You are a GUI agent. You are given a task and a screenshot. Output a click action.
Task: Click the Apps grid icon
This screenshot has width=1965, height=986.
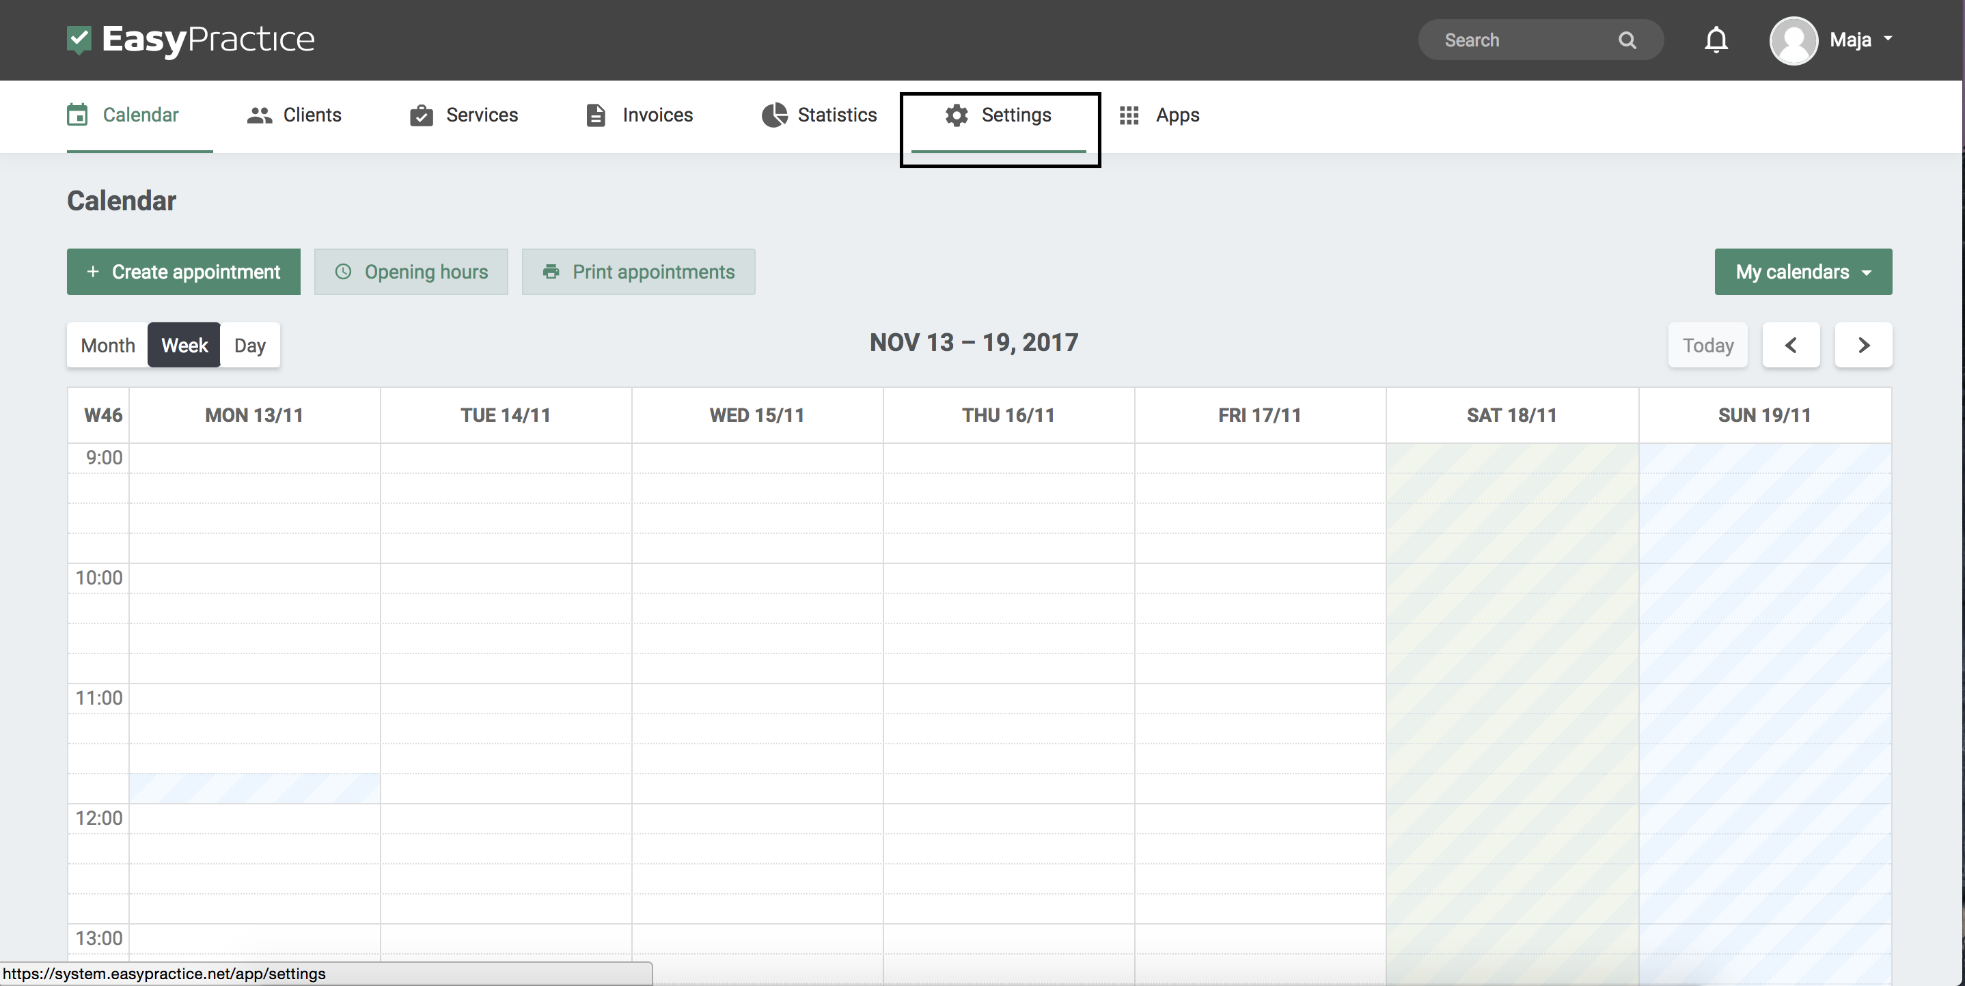click(1129, 115)
